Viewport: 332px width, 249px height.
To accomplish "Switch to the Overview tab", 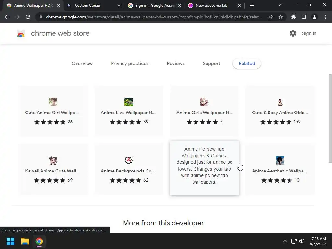I will point(82,63).
